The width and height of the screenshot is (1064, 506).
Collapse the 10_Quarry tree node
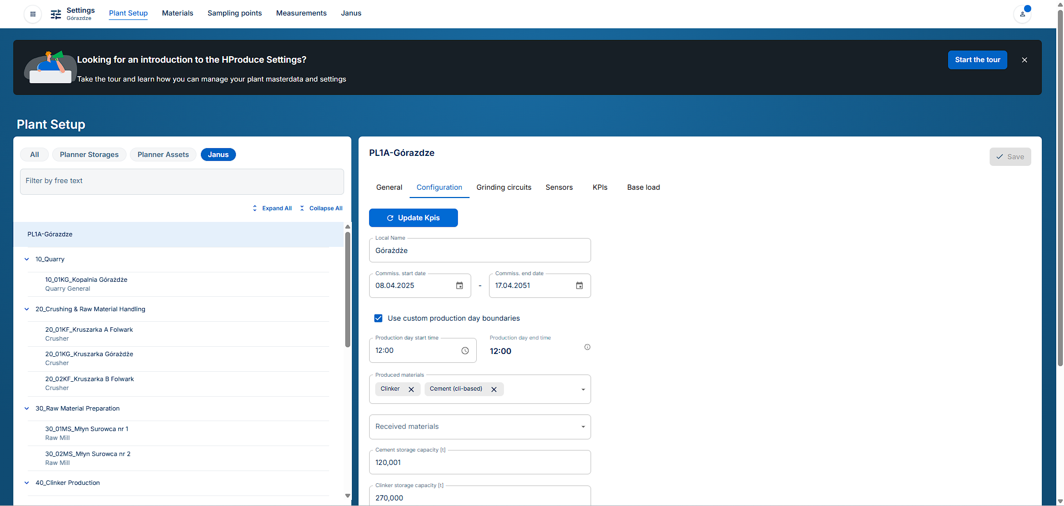[27, 259]
